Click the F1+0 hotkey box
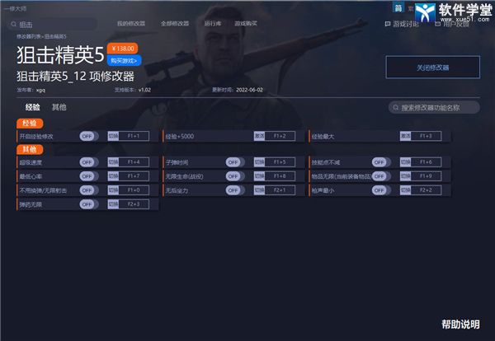Viewport: 495px width, 341px height. (134, 190)
